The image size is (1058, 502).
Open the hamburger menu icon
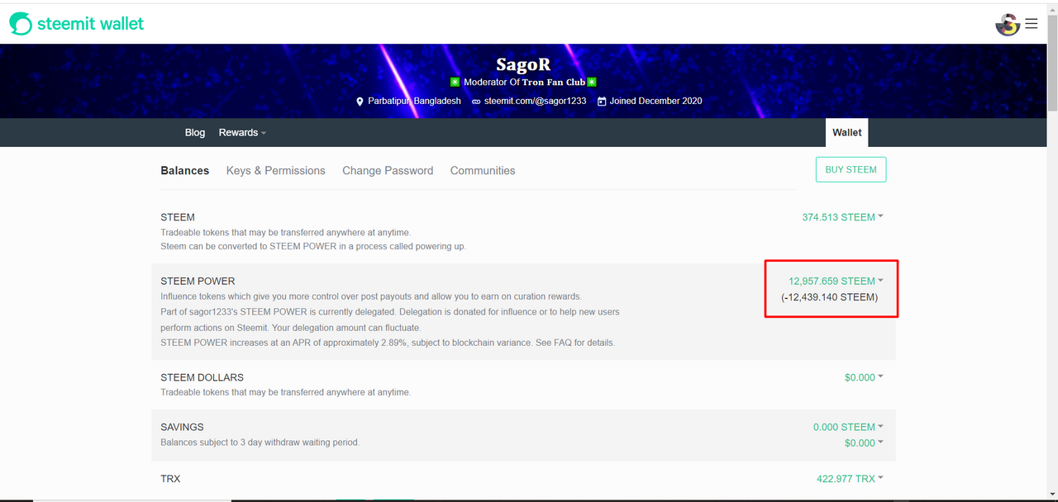(1032, 24)
